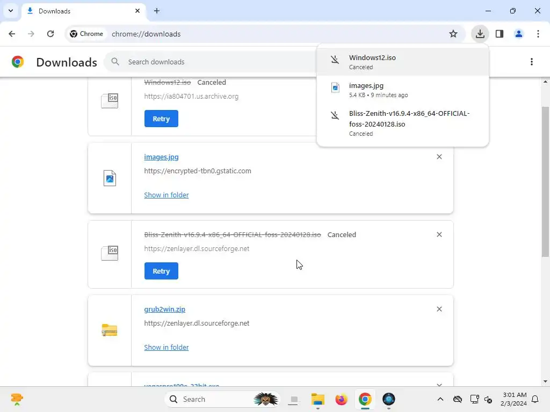The height and width of the screenshot is (412, 550).
Task: Click the images.jpg file type icon in list
Action: click(110, 178)
